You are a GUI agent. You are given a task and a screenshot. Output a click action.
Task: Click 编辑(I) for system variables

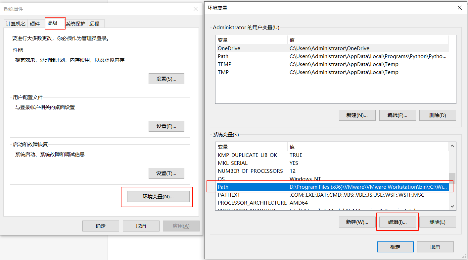click(x=397, y=222)
